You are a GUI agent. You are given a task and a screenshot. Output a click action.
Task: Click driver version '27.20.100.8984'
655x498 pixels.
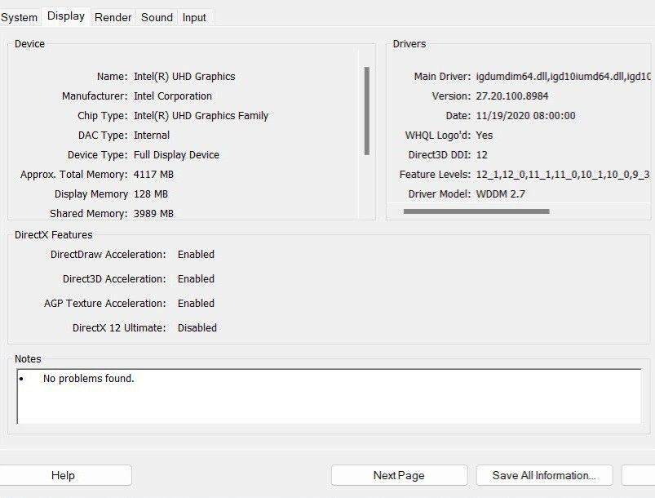click(511, 96)
